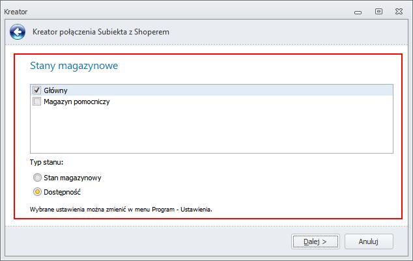Select the Stan magazynowy radio button
The image size is (413, 261).
click(37, 178)
